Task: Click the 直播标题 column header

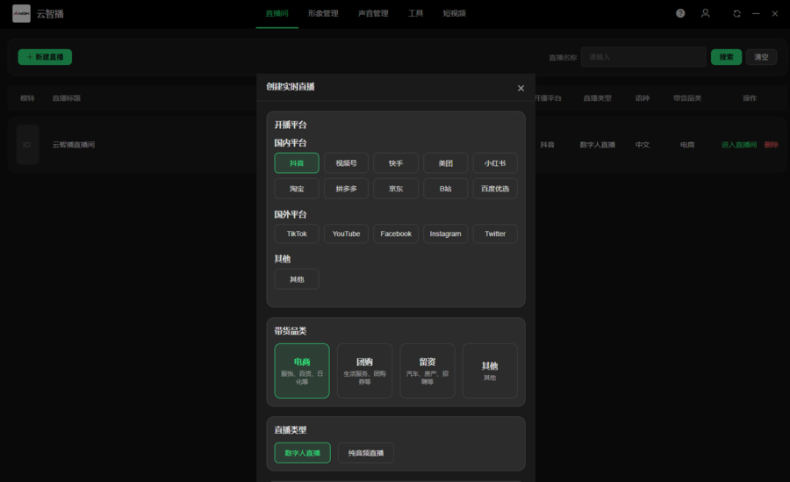Action: click(67, 98)
